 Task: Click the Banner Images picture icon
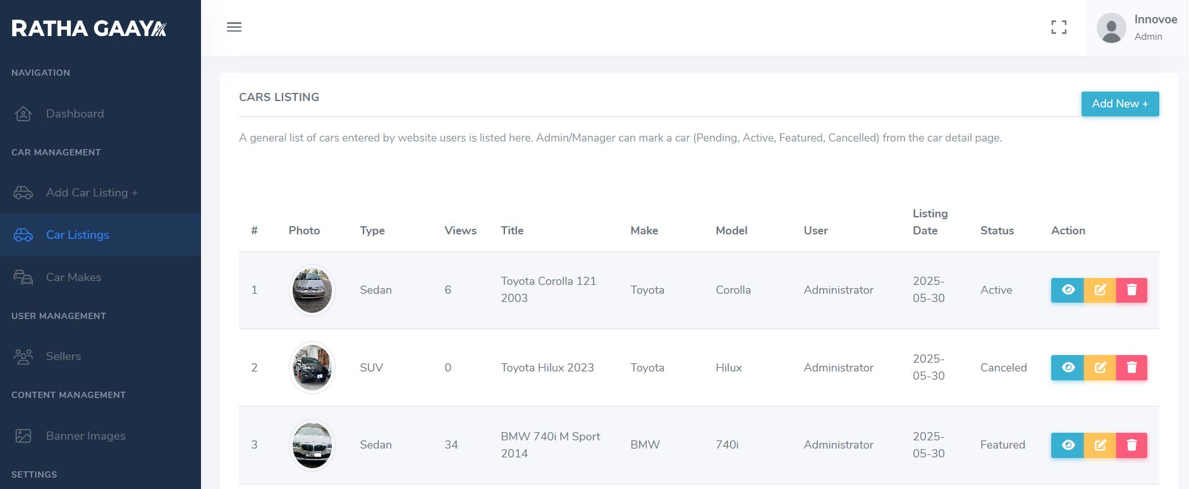tap(23, 436)
